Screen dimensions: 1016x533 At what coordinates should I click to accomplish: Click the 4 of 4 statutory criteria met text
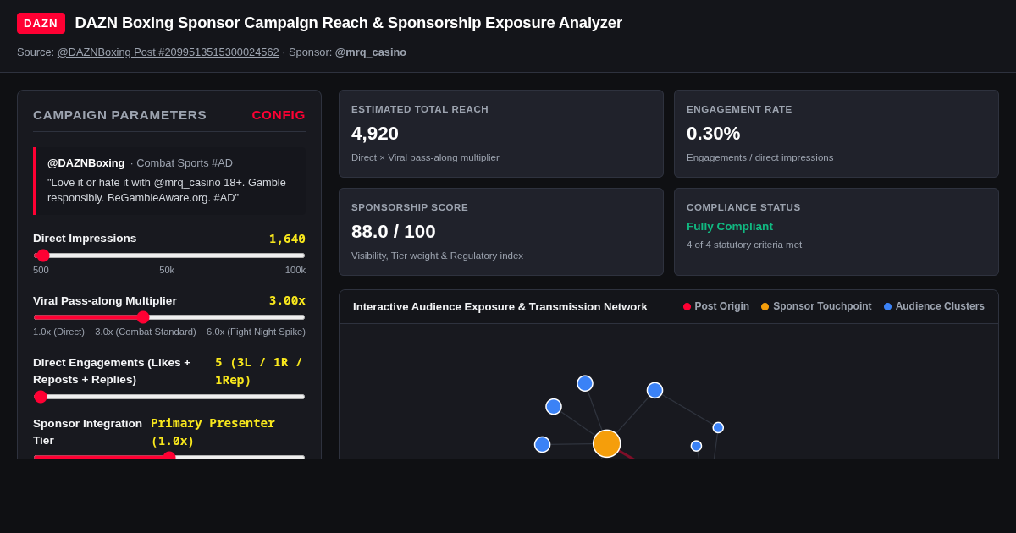coord(744,245)
